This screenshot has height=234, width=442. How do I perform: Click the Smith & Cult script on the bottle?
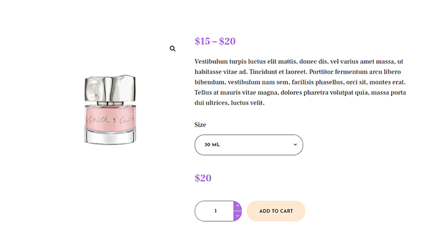pyautogui.click(x=110, y=120)
